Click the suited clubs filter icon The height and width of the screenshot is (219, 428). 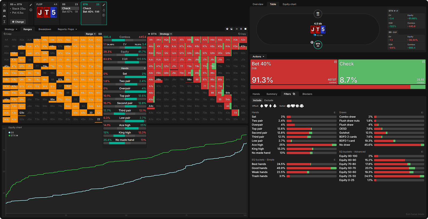302,106
